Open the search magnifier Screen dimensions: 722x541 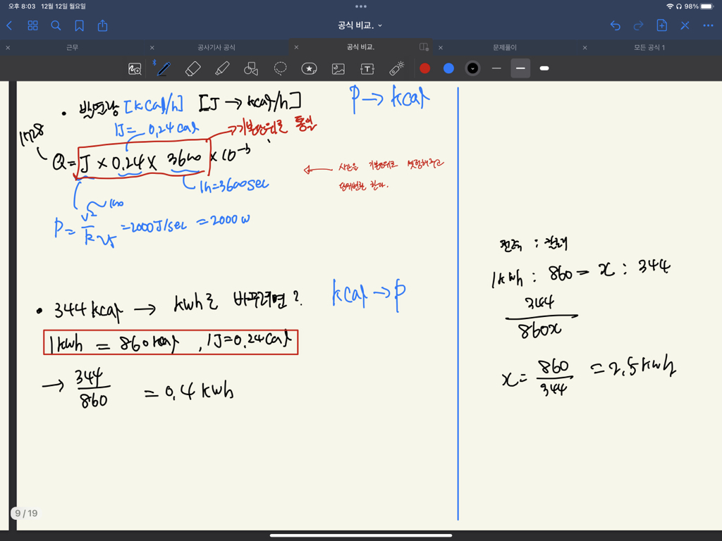(x=56, y=25)
